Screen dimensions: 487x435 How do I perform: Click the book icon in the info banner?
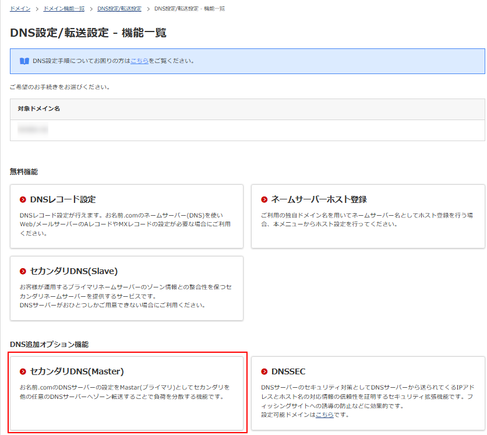[x=24, y=61]
